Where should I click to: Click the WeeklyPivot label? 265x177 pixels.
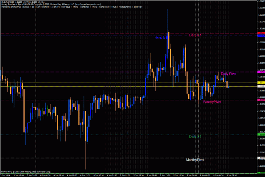[x=212, y=102]
